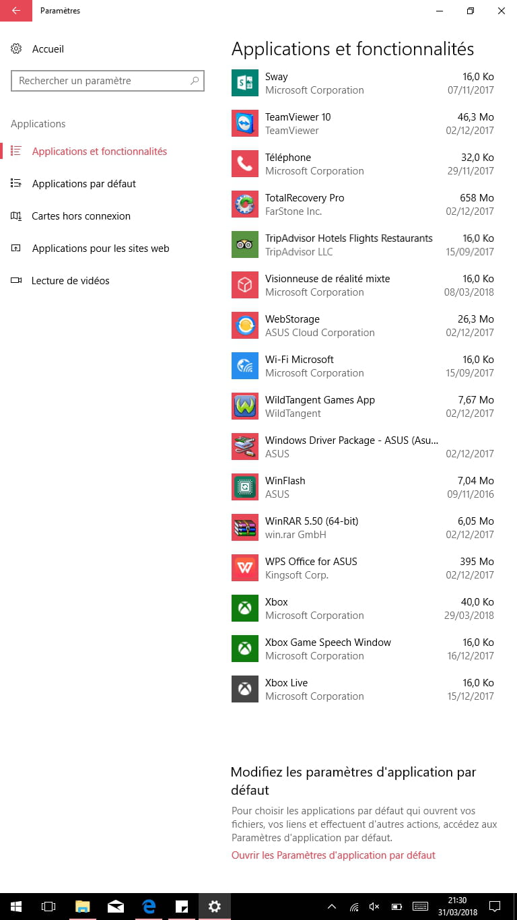The image size is (517, 920).
Task: Open Ouvrir les Paramètres d'application par défaut link
Action: [x=333, y=855]
